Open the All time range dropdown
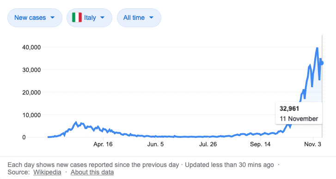 pos(139,18)
